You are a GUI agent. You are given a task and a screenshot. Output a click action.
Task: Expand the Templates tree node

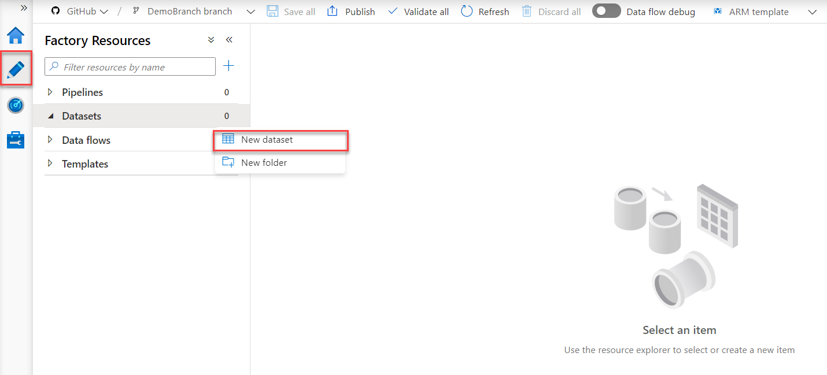[x=50, y=164]
